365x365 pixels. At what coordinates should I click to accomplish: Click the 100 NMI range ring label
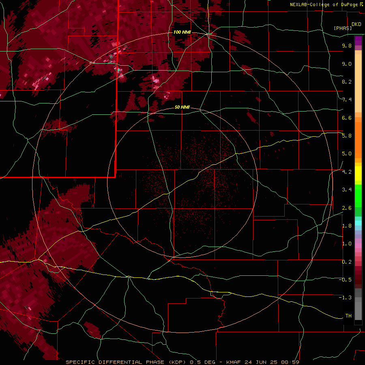tap(182, 32)
